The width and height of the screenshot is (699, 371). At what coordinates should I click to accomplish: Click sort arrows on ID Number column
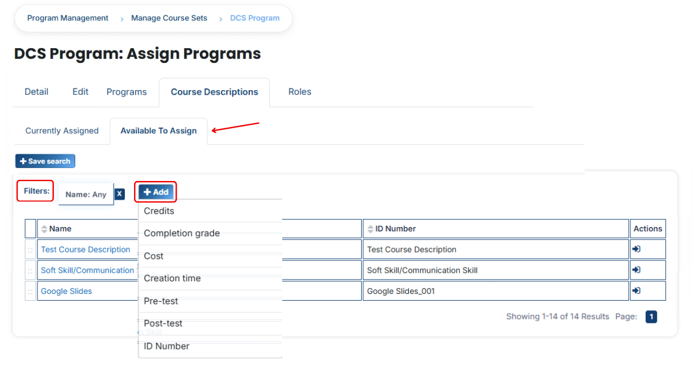pos(370,229)
